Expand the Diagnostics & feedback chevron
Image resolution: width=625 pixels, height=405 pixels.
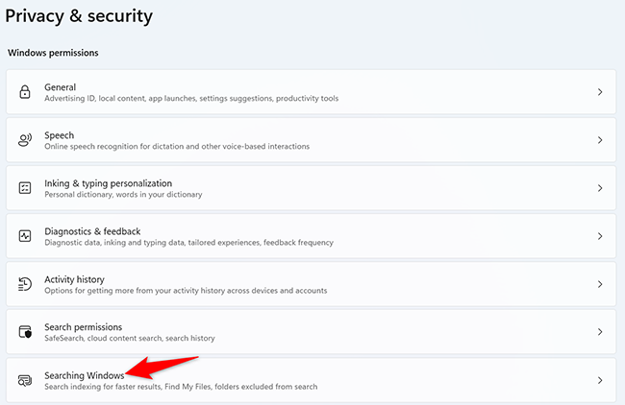click(x=599, y=236)
